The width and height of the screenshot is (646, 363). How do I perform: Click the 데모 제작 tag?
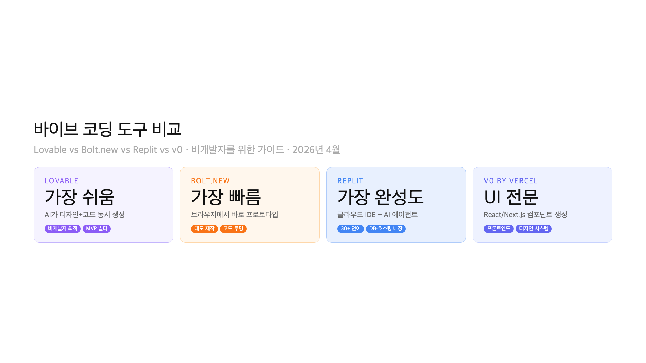click(204, 229)
